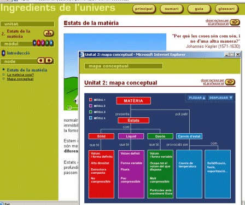The height and width of the screenshot is (205, 245).
Task: Expand the Sòlid concept node
Action: pyautogui.click(x=101, y=136)
